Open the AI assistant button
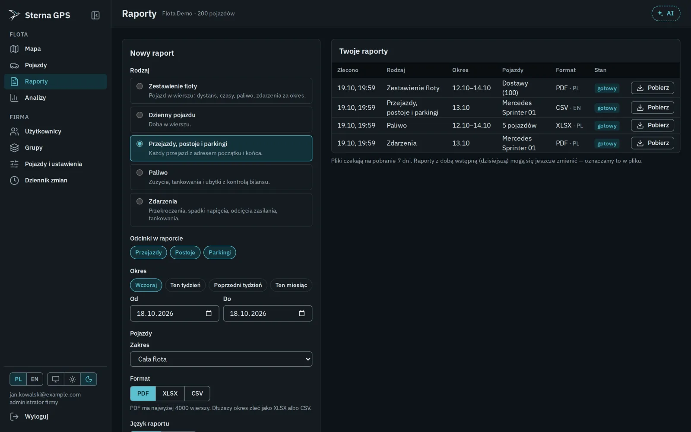The height and width of the screenshot is (432, 691). [x=666, y=13]
